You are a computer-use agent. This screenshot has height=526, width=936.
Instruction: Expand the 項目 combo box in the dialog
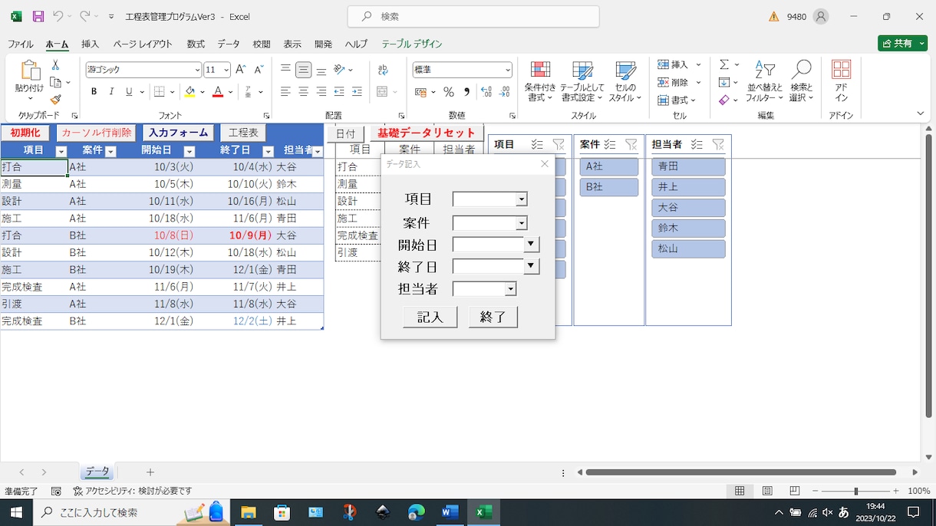point(522,199)
